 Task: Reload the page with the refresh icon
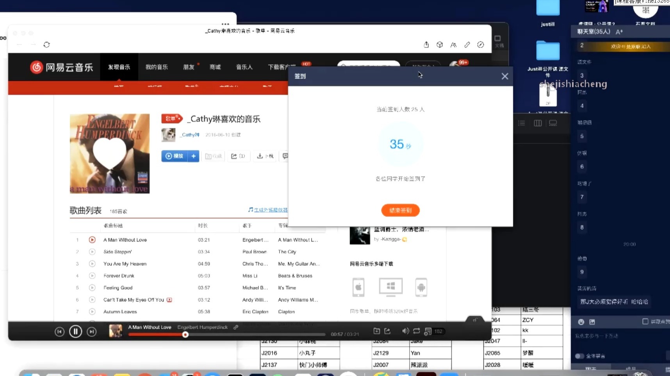click(46, 45)
